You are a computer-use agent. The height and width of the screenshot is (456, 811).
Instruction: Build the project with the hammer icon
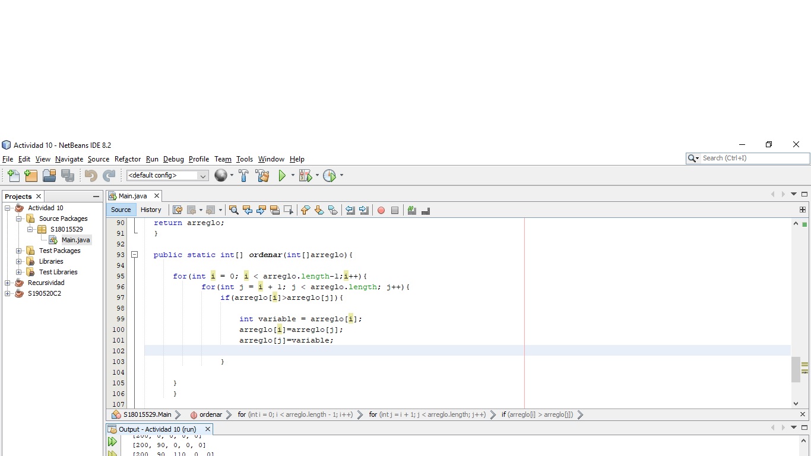(243, 176)
